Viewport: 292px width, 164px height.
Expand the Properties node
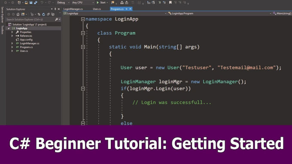(x=12, y=32)
